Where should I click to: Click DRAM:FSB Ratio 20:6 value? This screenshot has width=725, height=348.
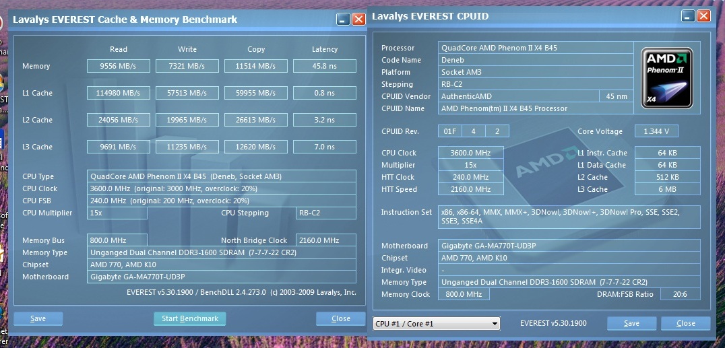680,294
